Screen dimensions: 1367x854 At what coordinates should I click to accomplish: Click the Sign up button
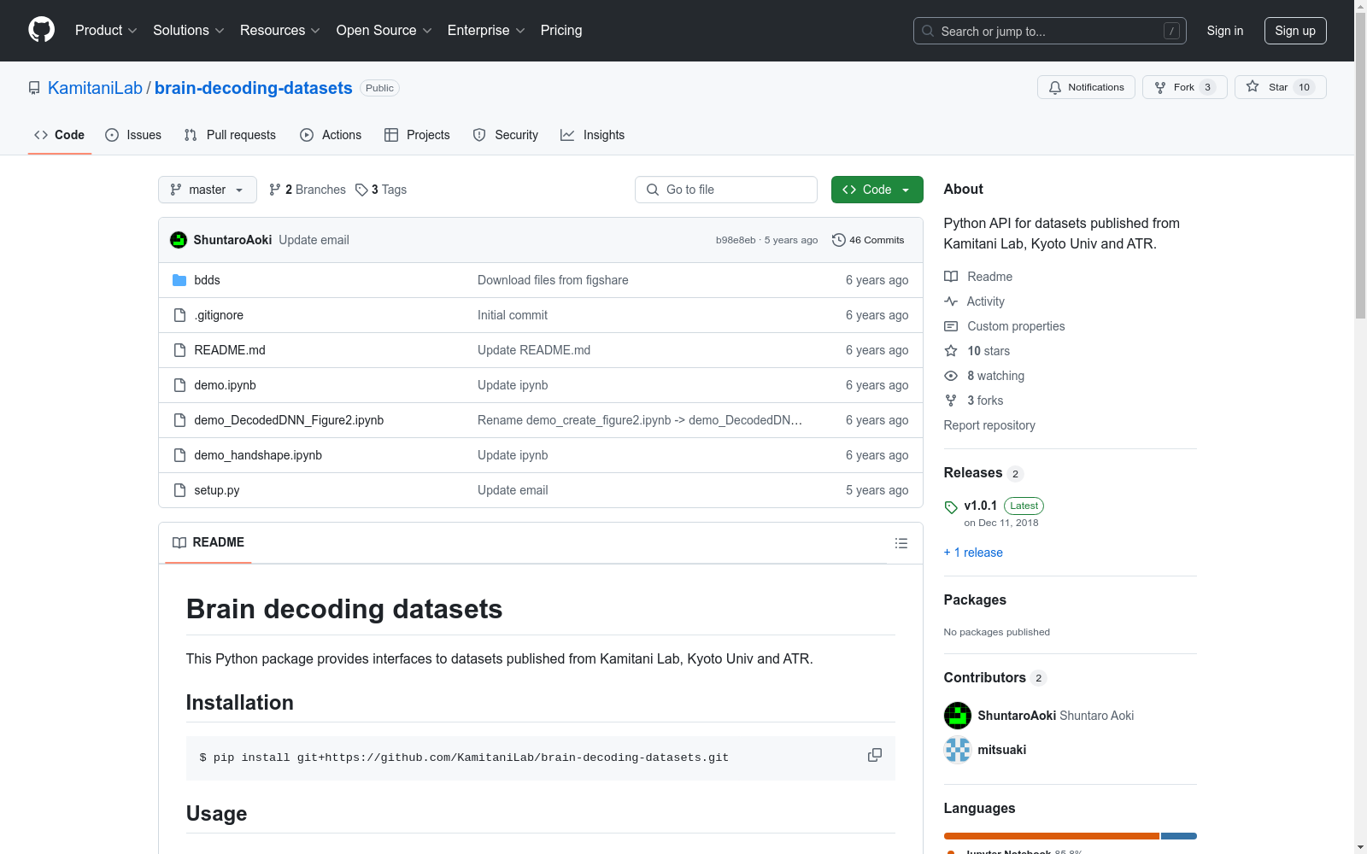(1295, 31)
